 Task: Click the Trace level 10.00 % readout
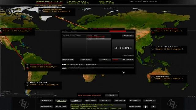pos(78,3)
